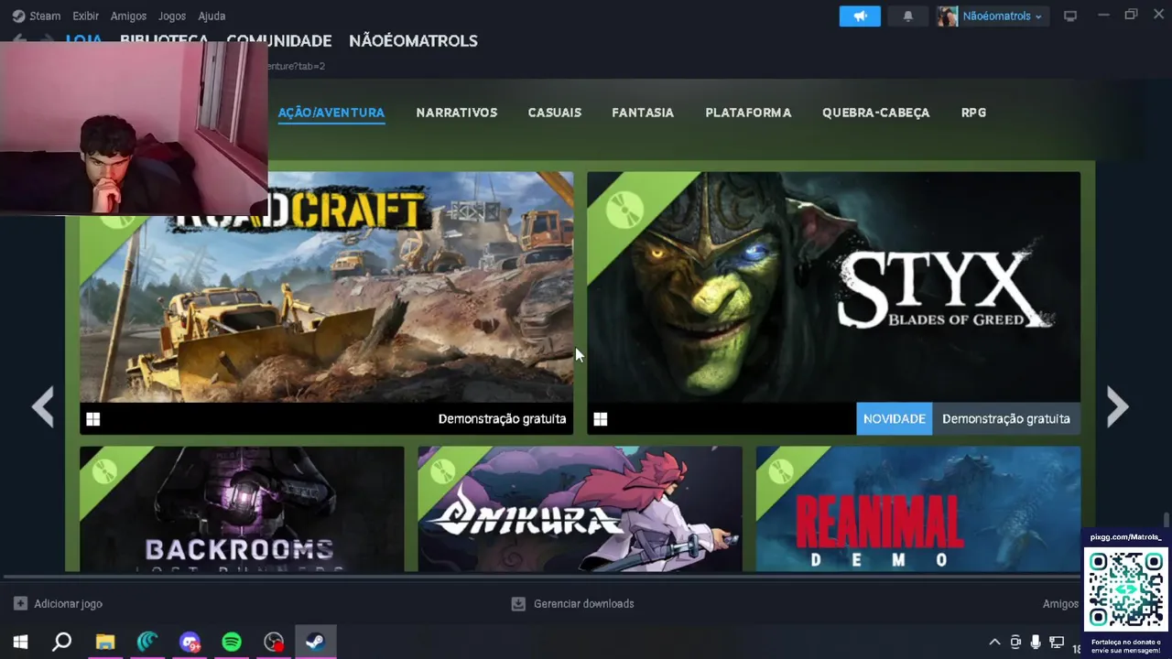The height and width of the screenshot is (659, 1172).
Task: Open Windows search magnifier on taskbar
Action: pyautogui.click(x=62, y=643)
